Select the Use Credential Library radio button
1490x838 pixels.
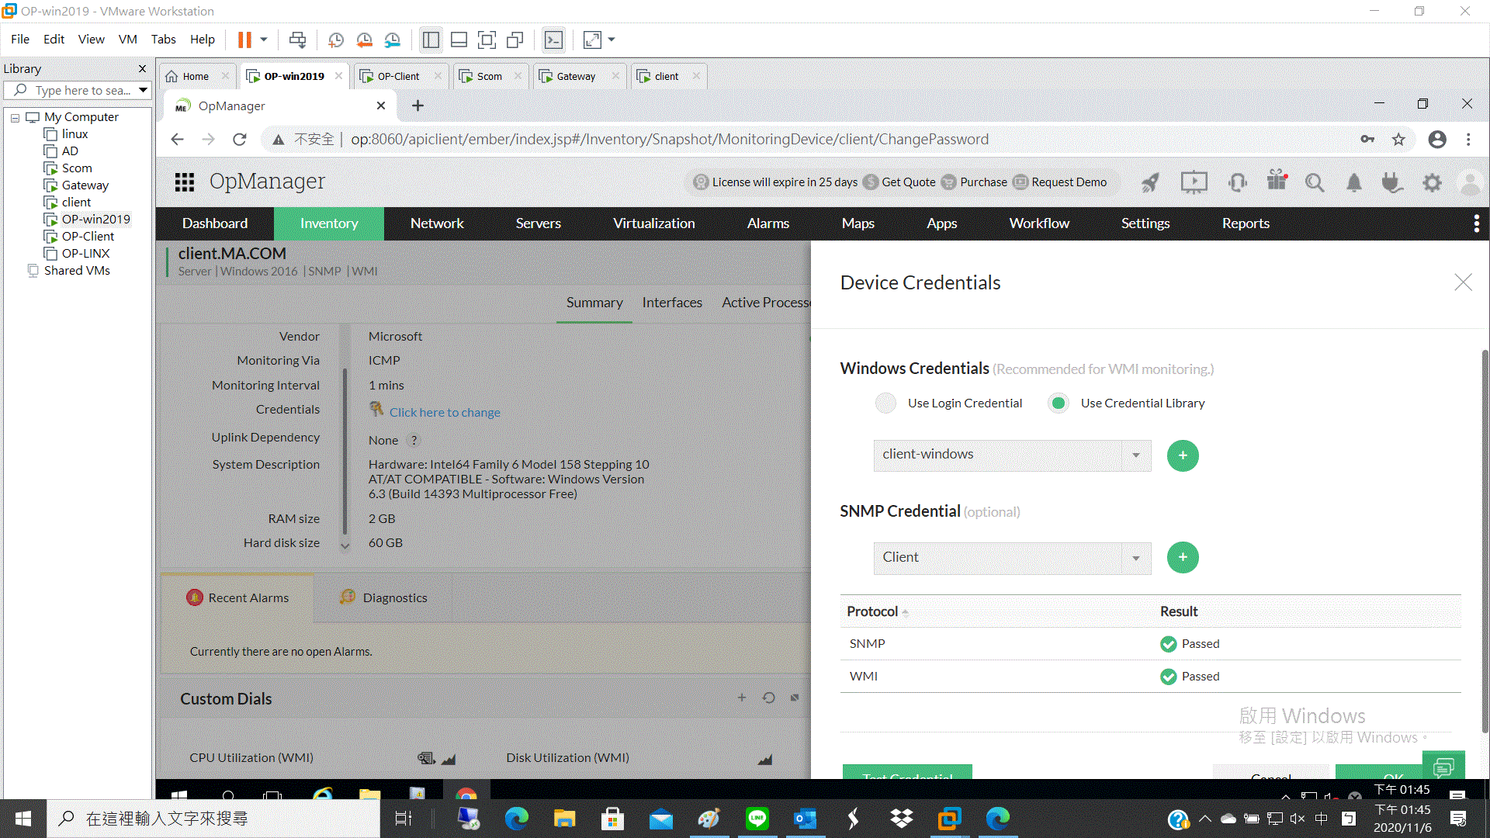[x=1058, y=403]
